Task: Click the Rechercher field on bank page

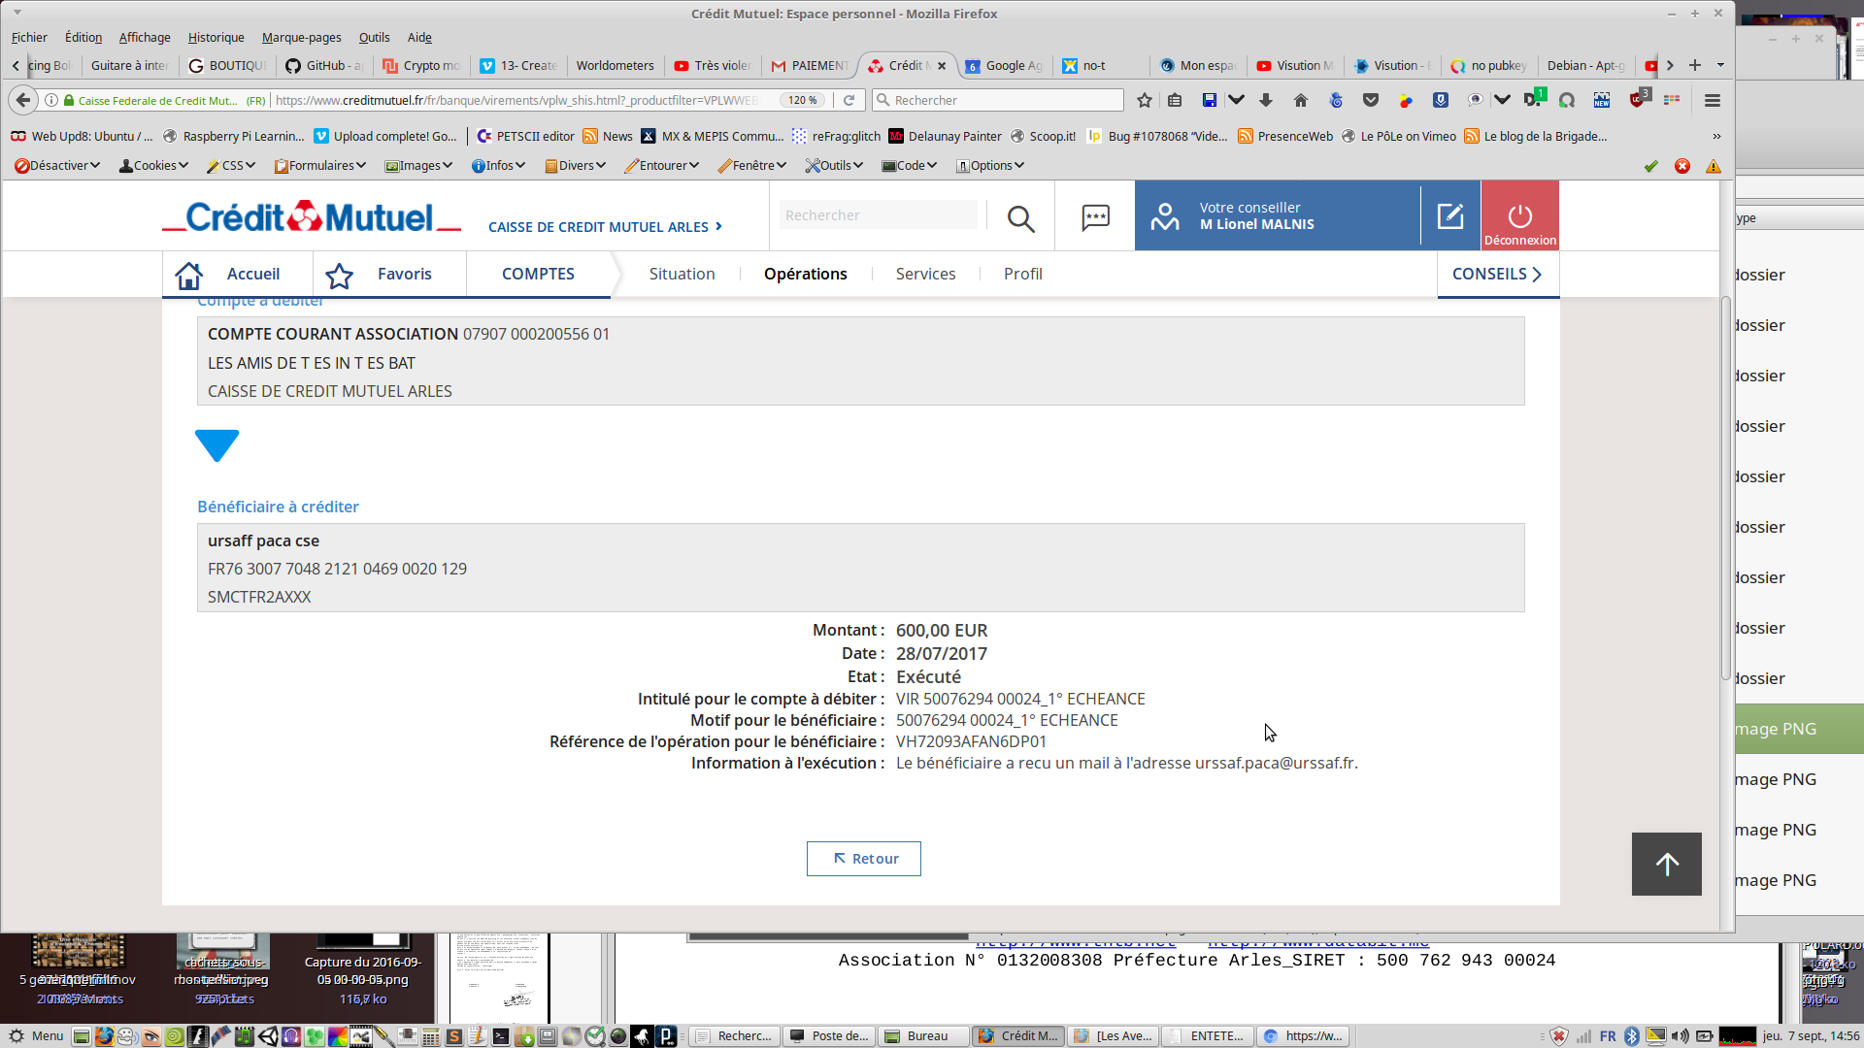Action: coord(878,215)
